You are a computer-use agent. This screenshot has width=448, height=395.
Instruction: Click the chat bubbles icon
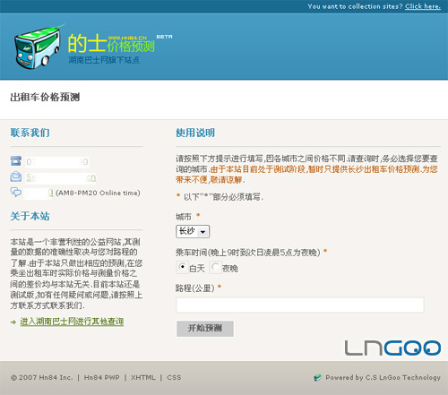pos(16,192)
